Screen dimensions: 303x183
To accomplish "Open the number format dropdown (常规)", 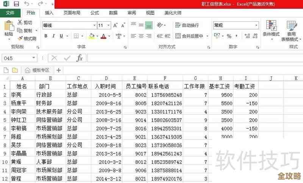I will [x=256, y=25].
